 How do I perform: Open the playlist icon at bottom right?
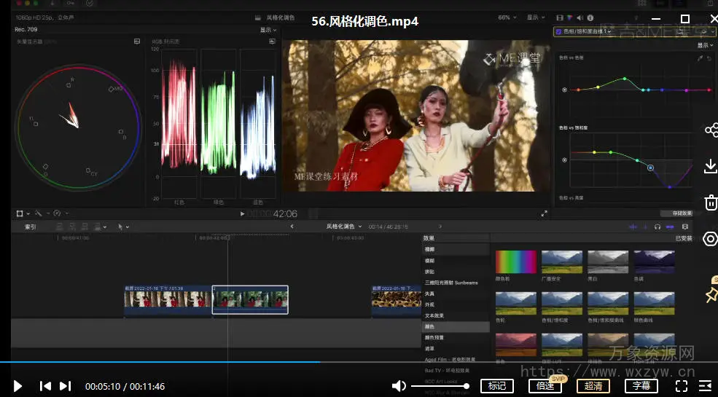coord(705,386)
